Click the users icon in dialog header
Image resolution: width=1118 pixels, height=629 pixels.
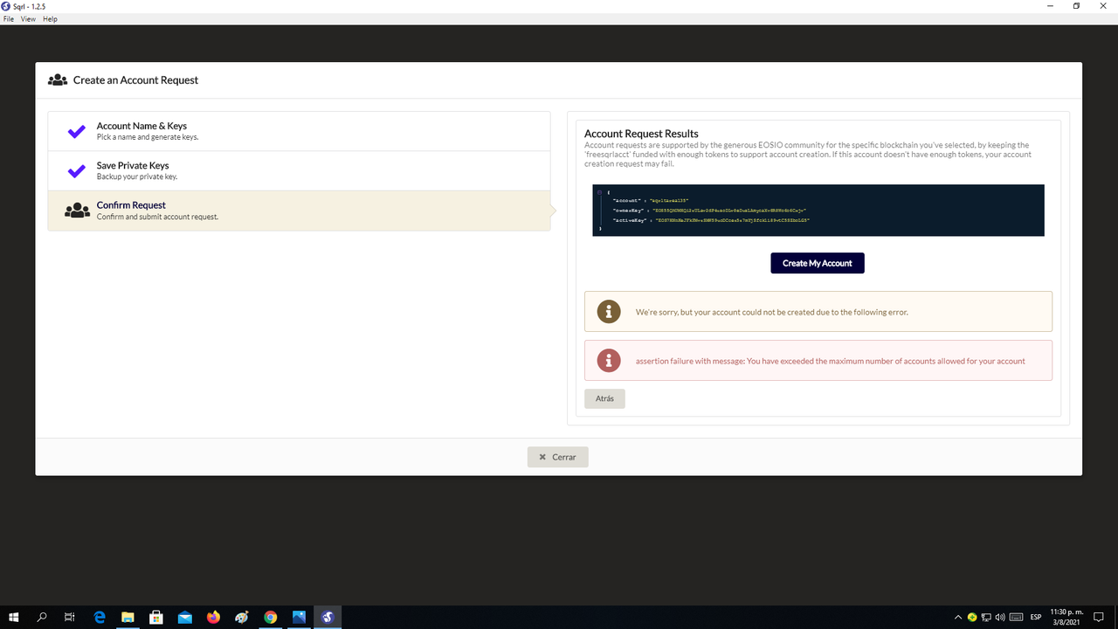[x=58, y=79]
